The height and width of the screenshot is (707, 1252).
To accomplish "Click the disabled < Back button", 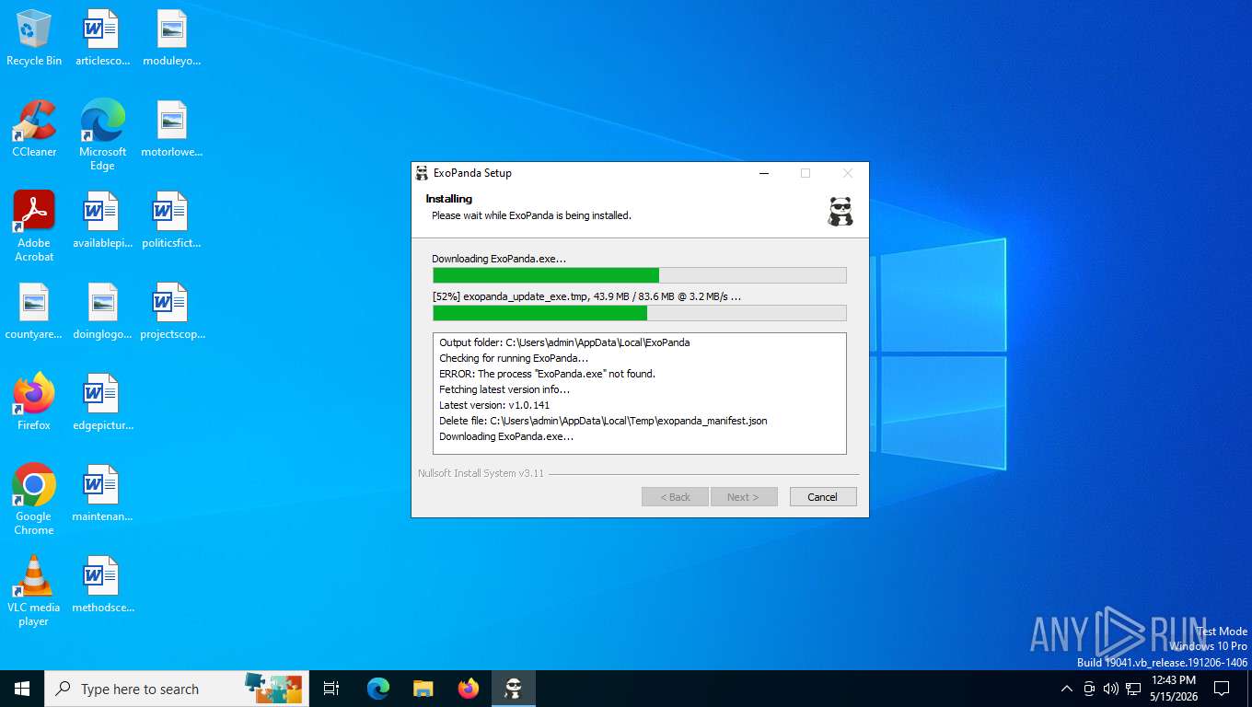I will pos(675,497).
